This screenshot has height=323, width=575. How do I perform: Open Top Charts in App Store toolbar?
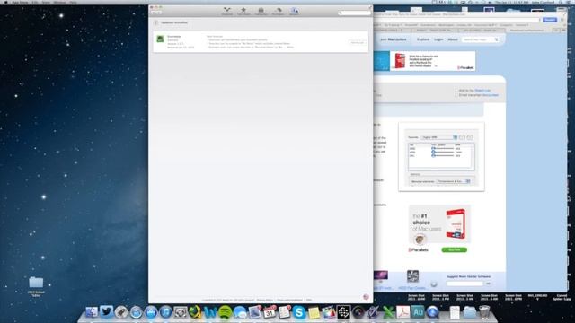click(x=243, y=12)
